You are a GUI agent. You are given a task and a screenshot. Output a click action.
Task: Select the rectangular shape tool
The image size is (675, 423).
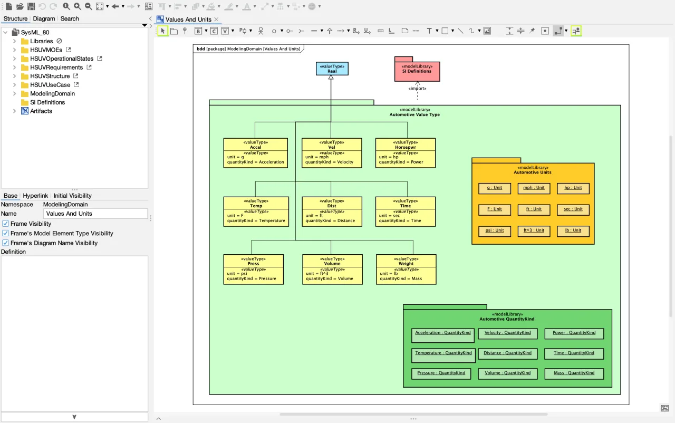tap(445, 31)
